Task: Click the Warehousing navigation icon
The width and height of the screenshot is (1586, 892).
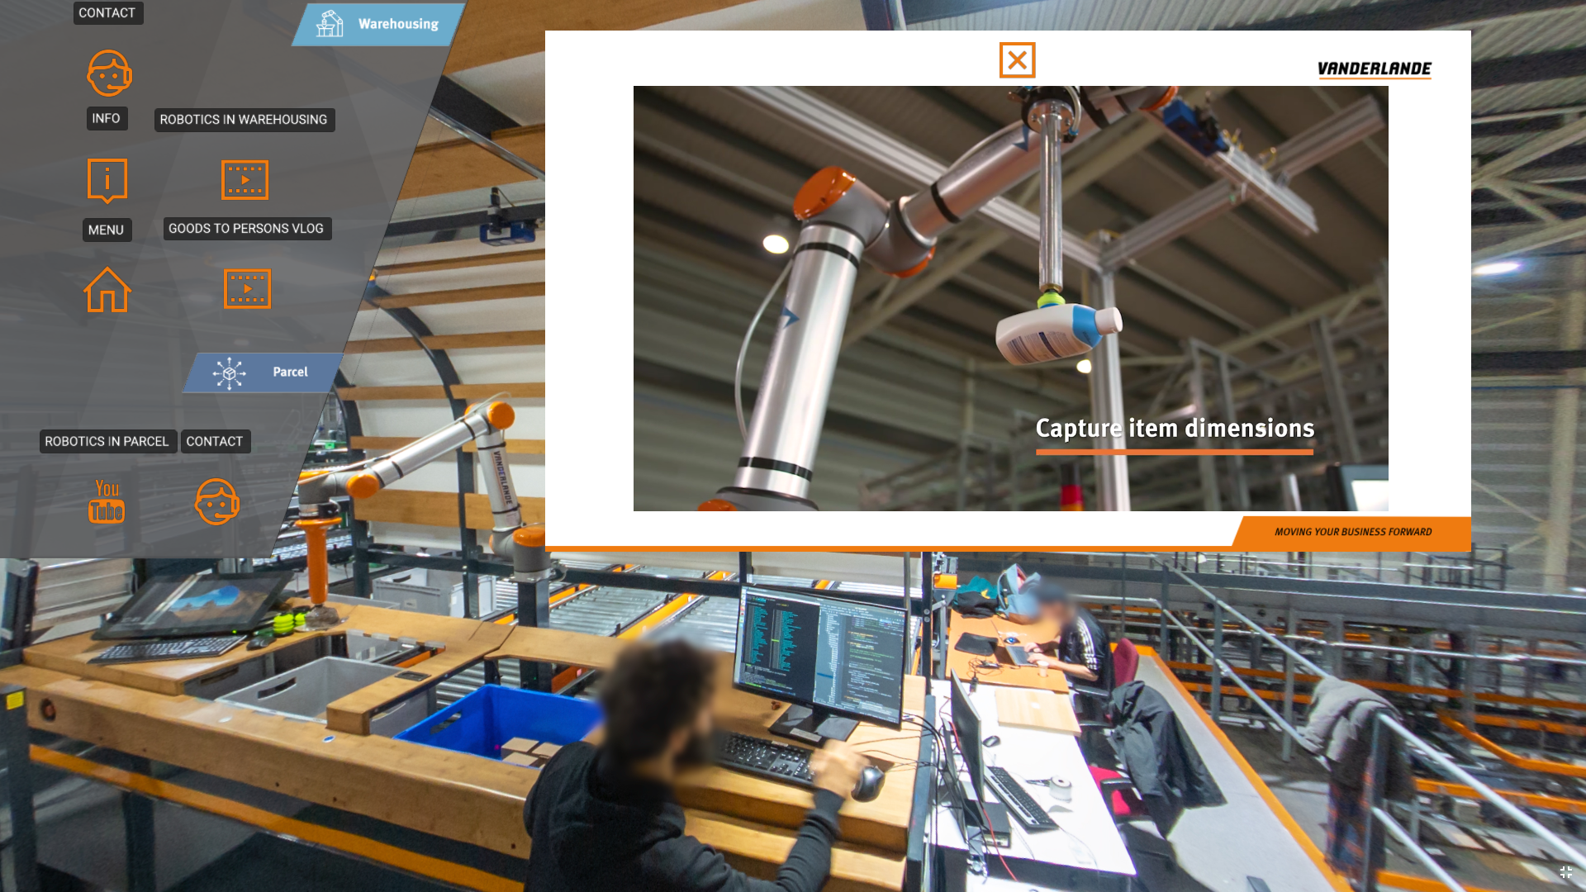Action: [327, 24]
